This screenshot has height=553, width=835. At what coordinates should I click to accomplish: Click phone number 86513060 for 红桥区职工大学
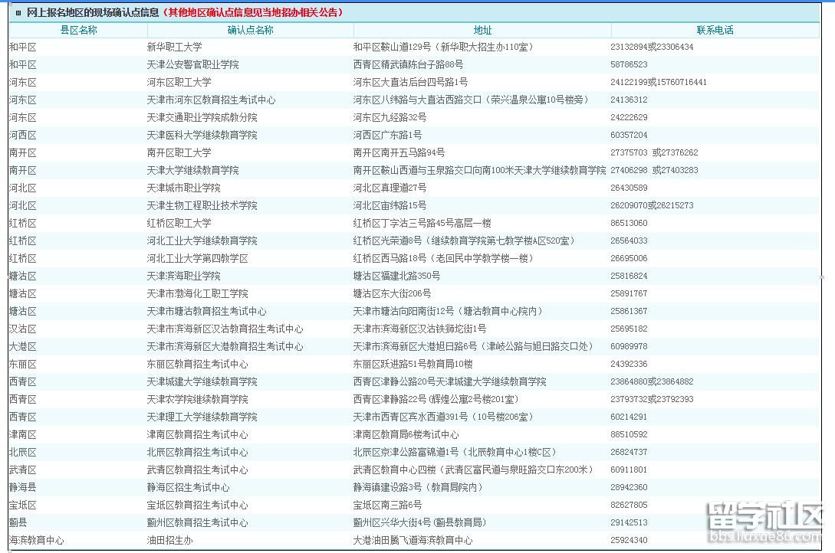629,223
